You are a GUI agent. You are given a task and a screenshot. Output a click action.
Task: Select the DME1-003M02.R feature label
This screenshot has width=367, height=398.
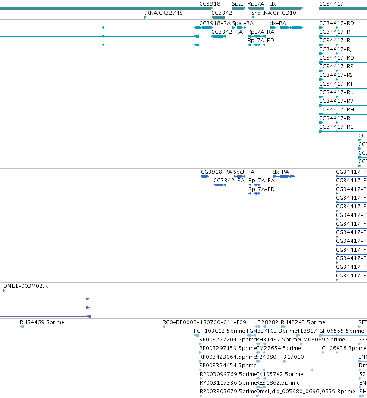click(25, 286)
